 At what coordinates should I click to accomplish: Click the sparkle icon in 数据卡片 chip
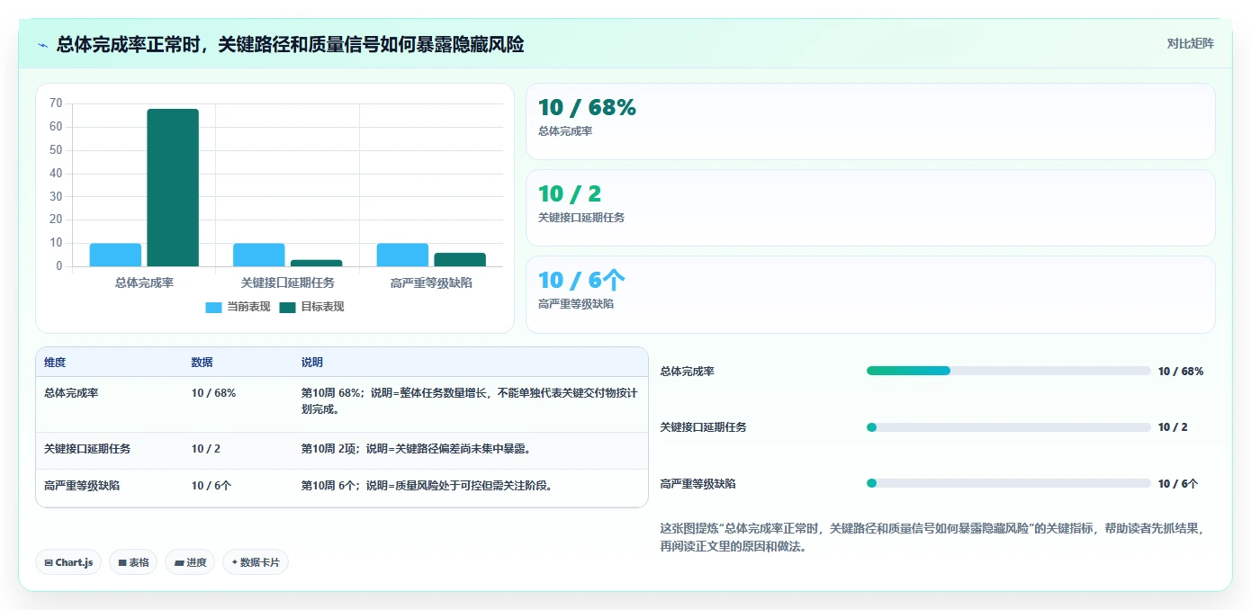pyautogui.click(x=235, y=562)
